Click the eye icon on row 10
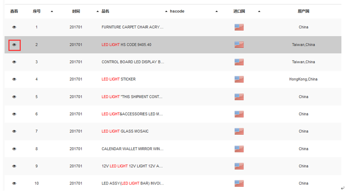The width and height of the screenshot is (347, 192). (14, 183)
